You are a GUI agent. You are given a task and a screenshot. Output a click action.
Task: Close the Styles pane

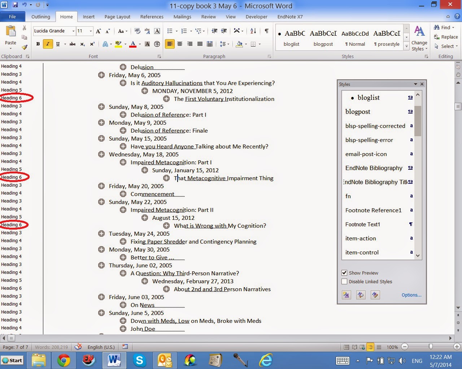422,84
